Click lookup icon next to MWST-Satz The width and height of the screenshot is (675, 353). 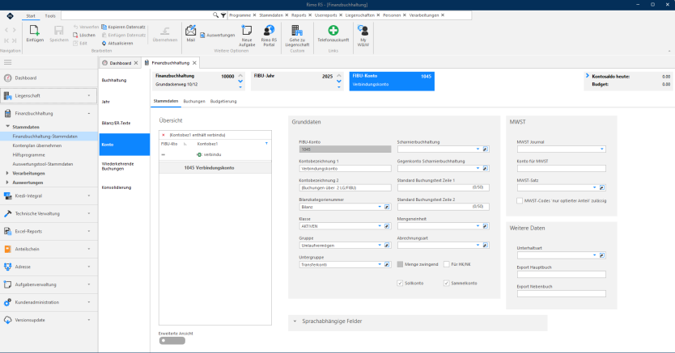click(x=602, y=187)
